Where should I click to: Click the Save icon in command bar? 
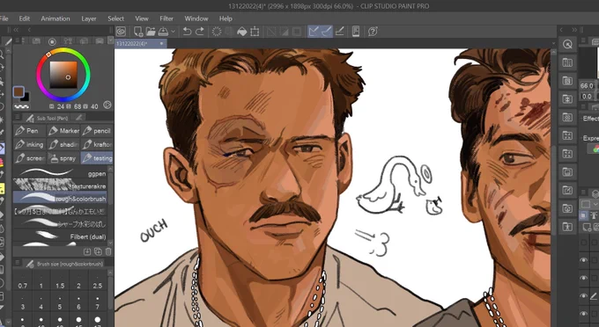point(163,32)
